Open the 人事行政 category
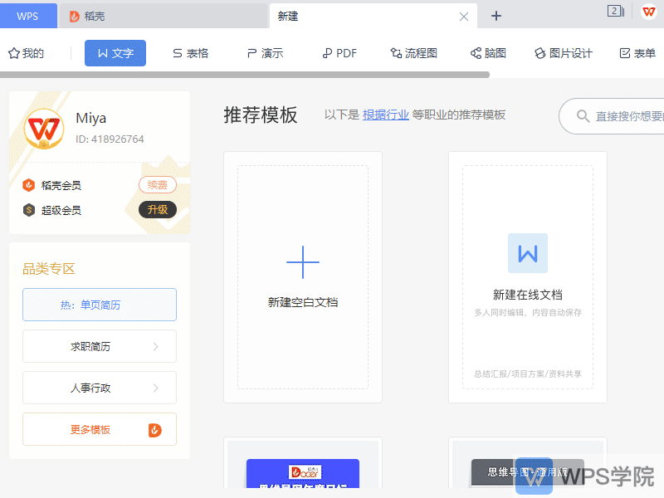664x498 pixels. tap(100, 388)
